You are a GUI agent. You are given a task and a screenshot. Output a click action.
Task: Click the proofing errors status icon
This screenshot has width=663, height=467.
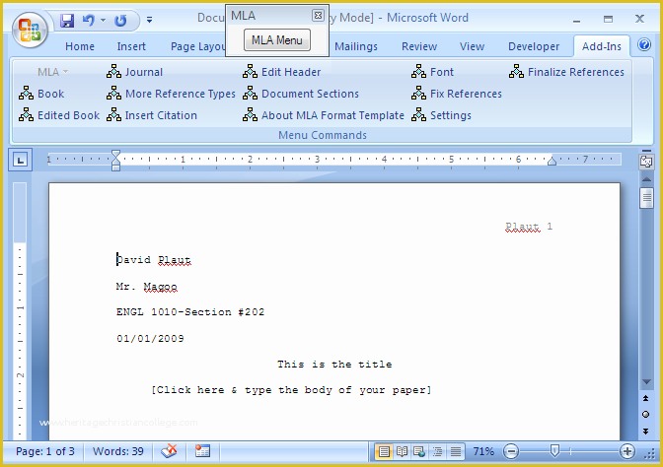click(169, 451)
